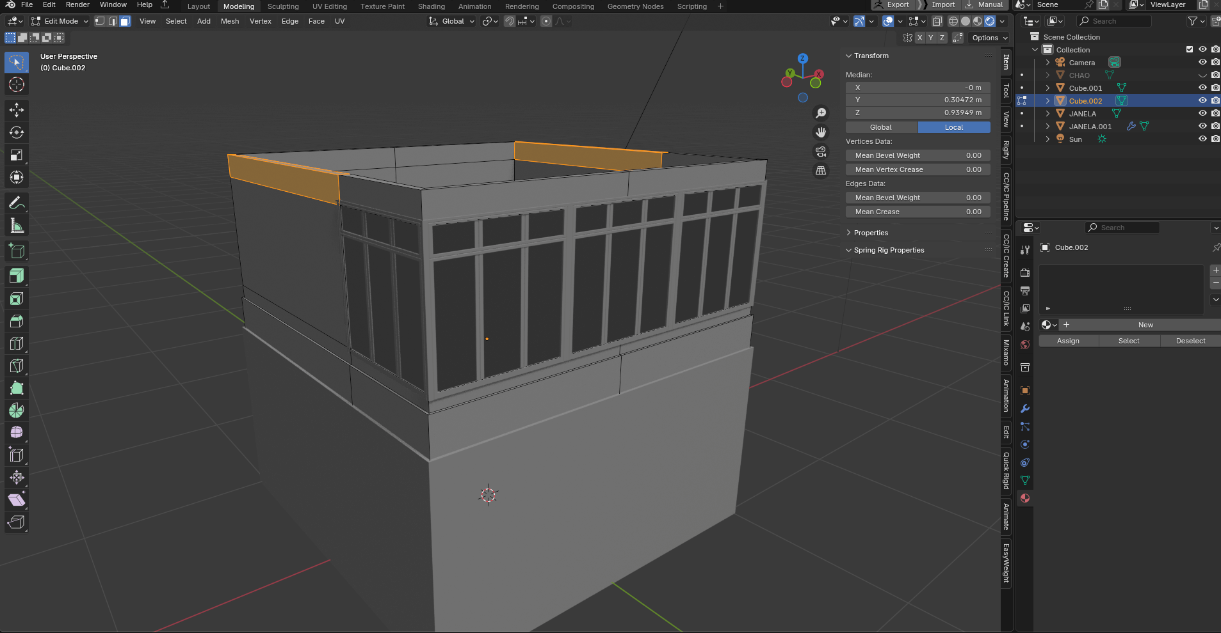This screenshot has height=633, width=1221.
Task: Switch to orthographic view grid icon
Action: click(821, 171)
